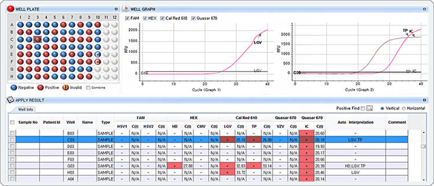Viewport: 434px width, 186px height.
Task: Select well B1 in the plate
Action: 20,32
